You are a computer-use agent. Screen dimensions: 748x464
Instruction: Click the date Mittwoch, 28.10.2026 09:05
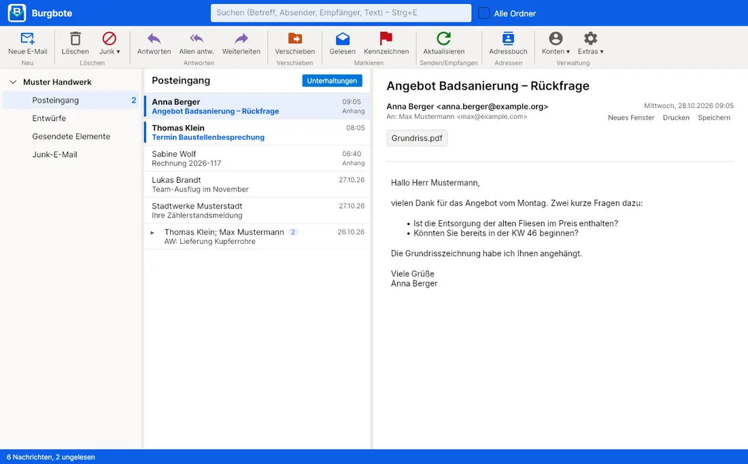click(689, 106)
